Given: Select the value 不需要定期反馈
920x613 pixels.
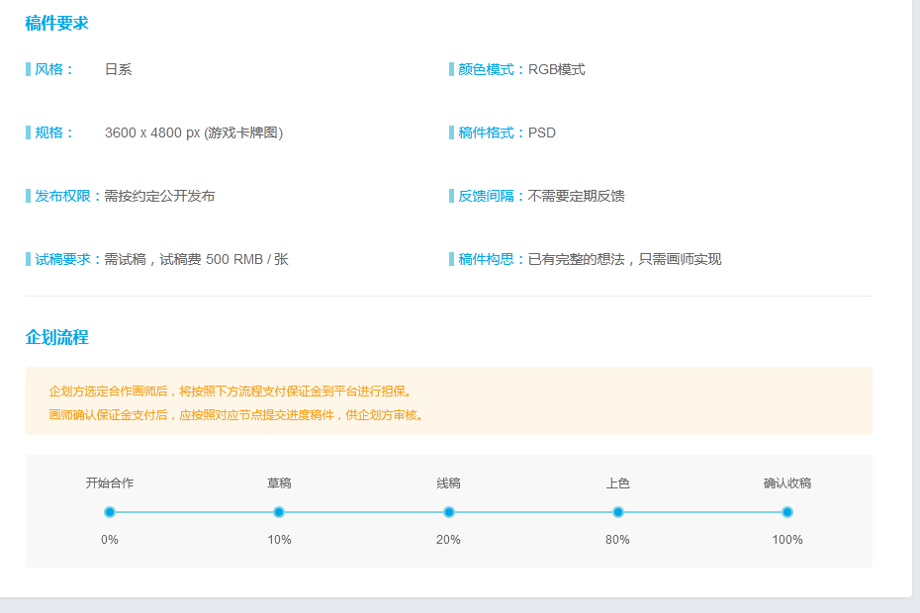Looking at the screenshot, I should pos(576,196).
